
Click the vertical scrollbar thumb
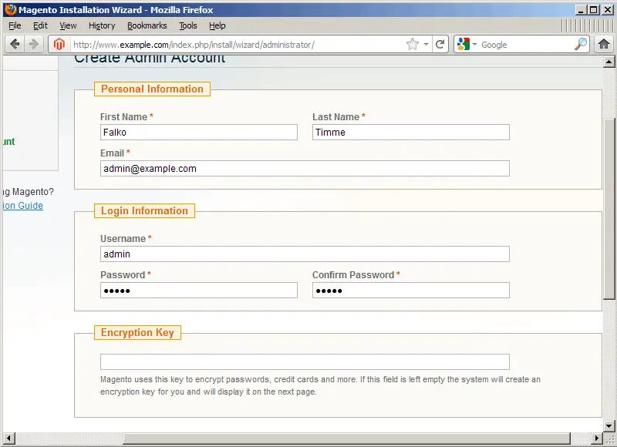coord(609,208)
